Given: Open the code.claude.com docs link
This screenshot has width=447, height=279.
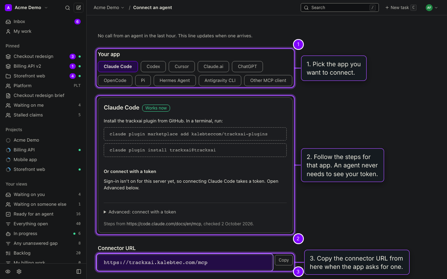Looking at the screenshot, I should pyautogui.click(x=164, y=224).
